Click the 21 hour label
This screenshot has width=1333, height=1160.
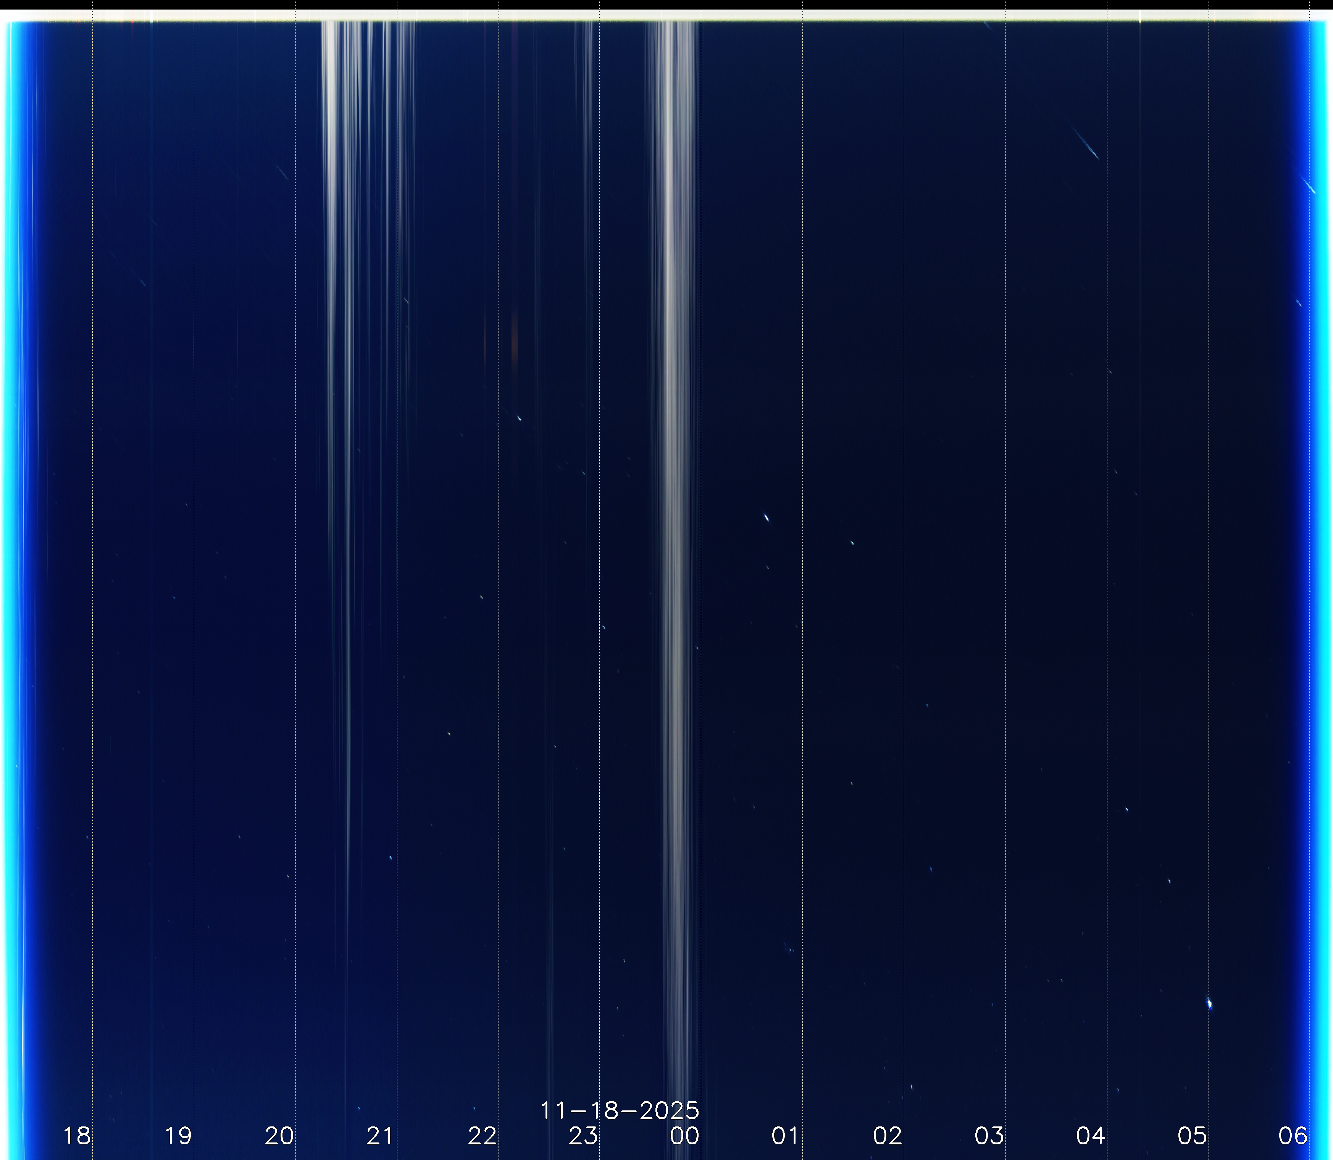coord(380,1136)
